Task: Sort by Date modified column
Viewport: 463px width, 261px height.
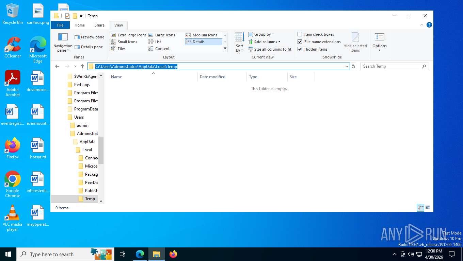Action: [x=222, y=77]
